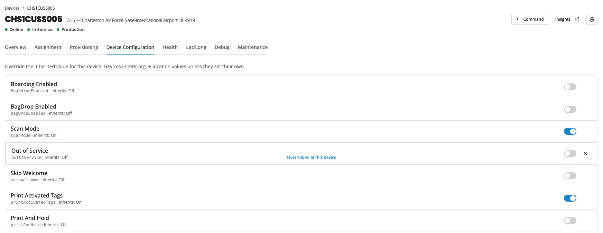Screen dimensions: 603x233
Task: Click the Out of Service setting name
Action: [30, 151]
